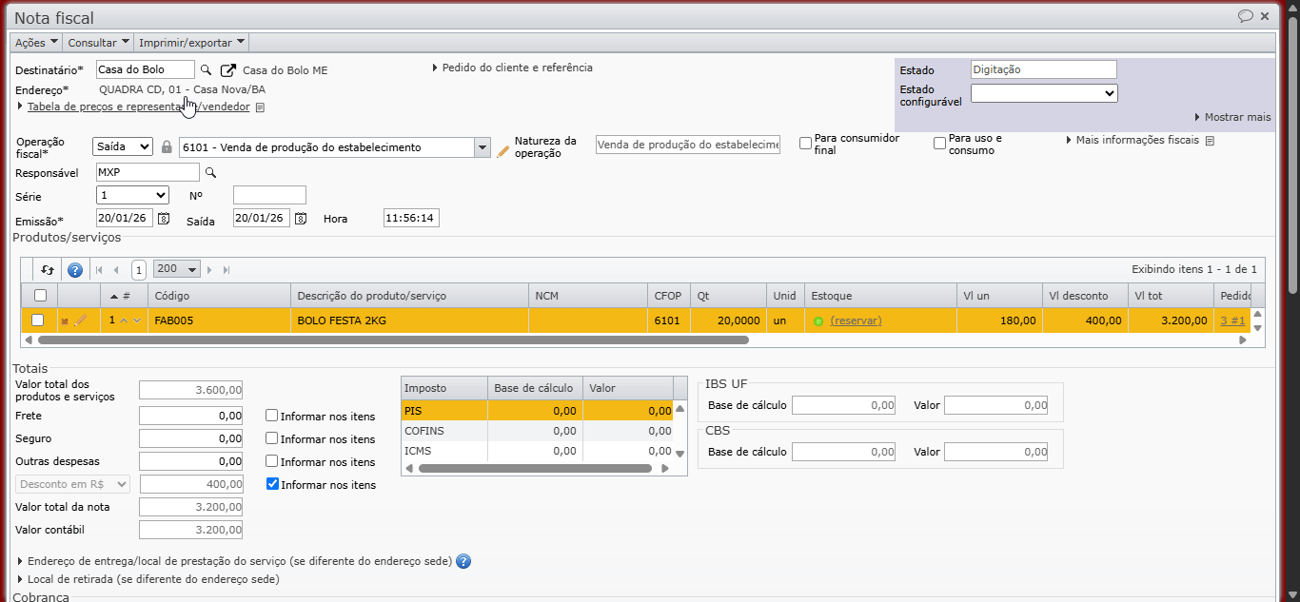Click the comment bubble icon in title bar
Screen dimensions: 1300x602
coord(1245,16)
